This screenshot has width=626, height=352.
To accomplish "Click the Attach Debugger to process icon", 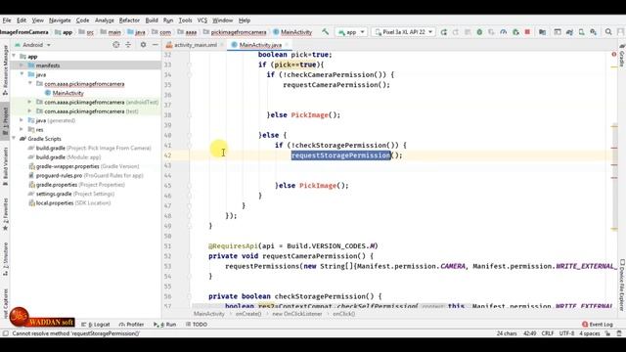I will (515, 32).
